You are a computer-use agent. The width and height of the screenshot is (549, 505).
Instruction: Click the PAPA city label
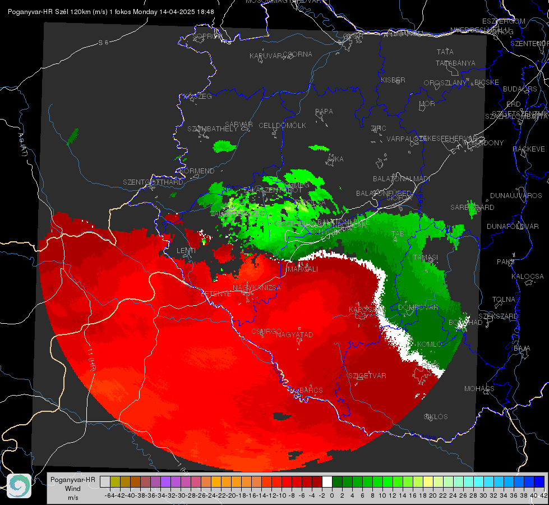pos(324,112)
